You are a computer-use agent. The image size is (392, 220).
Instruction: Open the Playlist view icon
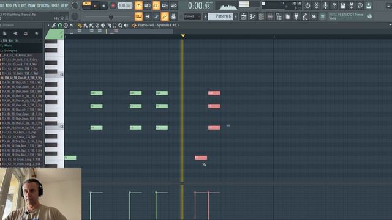click(244, 16)
